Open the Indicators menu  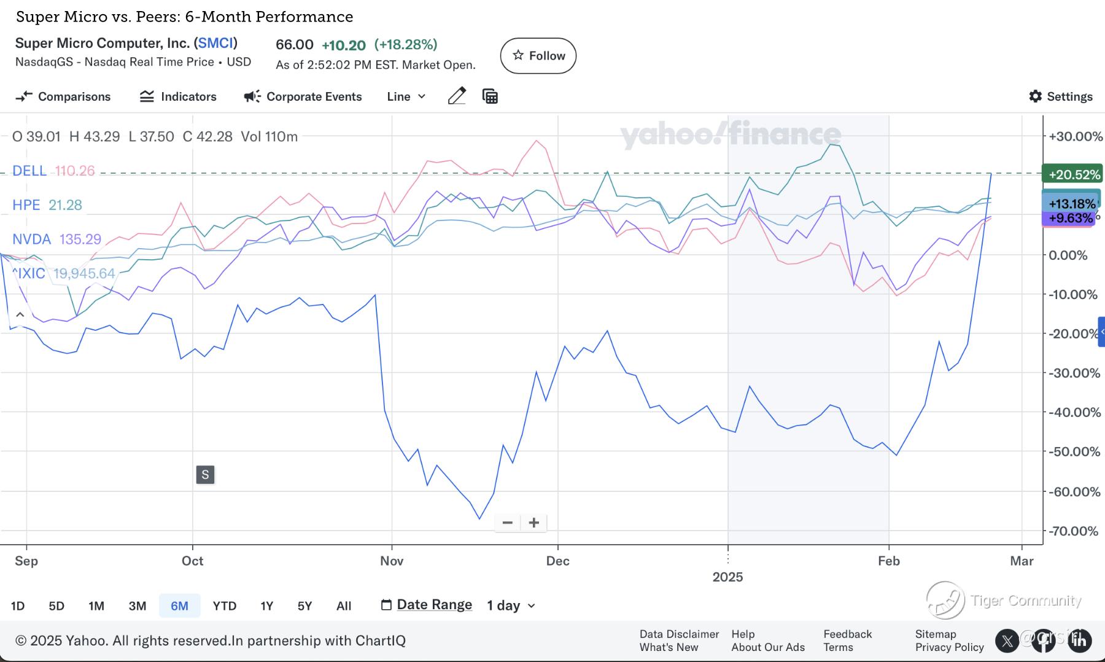point(178,96)
